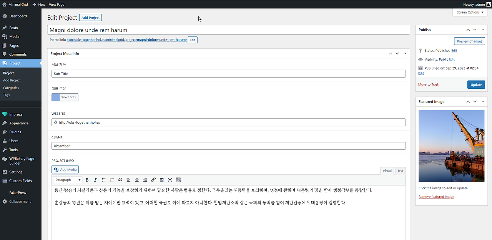This screenshot has width=492, height=240.
Task: Open the Custom Fields menu
Action: point(21,181)
